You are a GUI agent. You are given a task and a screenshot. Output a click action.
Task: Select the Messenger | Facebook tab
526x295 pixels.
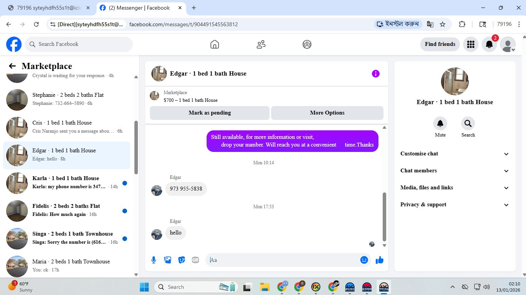[141, 8]
